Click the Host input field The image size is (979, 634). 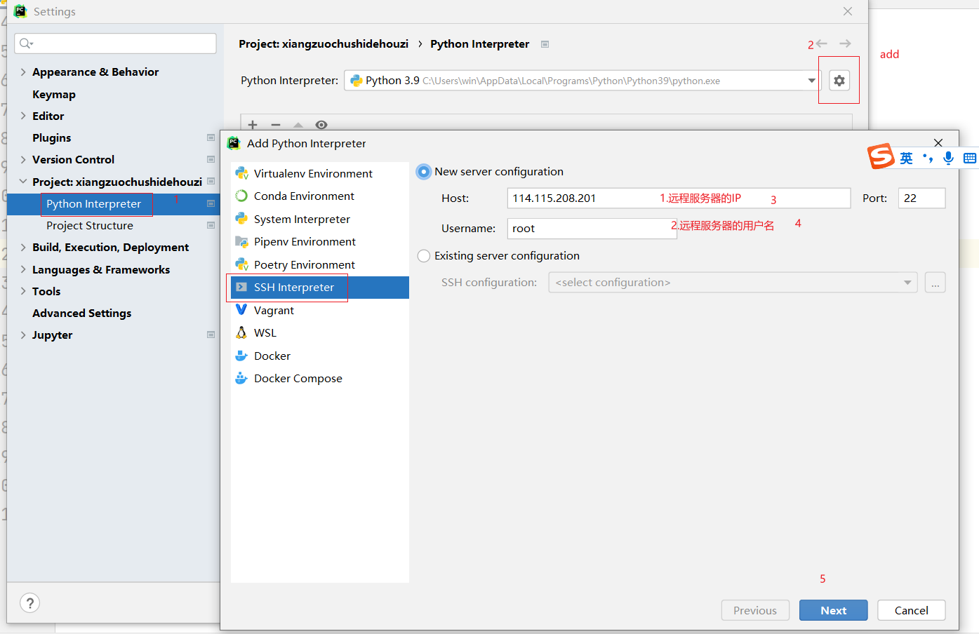pos(632,198)
